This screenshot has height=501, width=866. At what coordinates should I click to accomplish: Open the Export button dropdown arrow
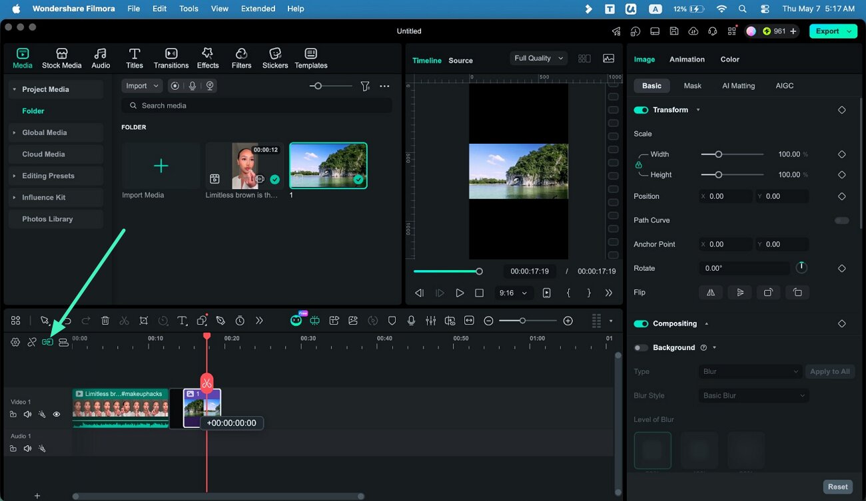849,31
